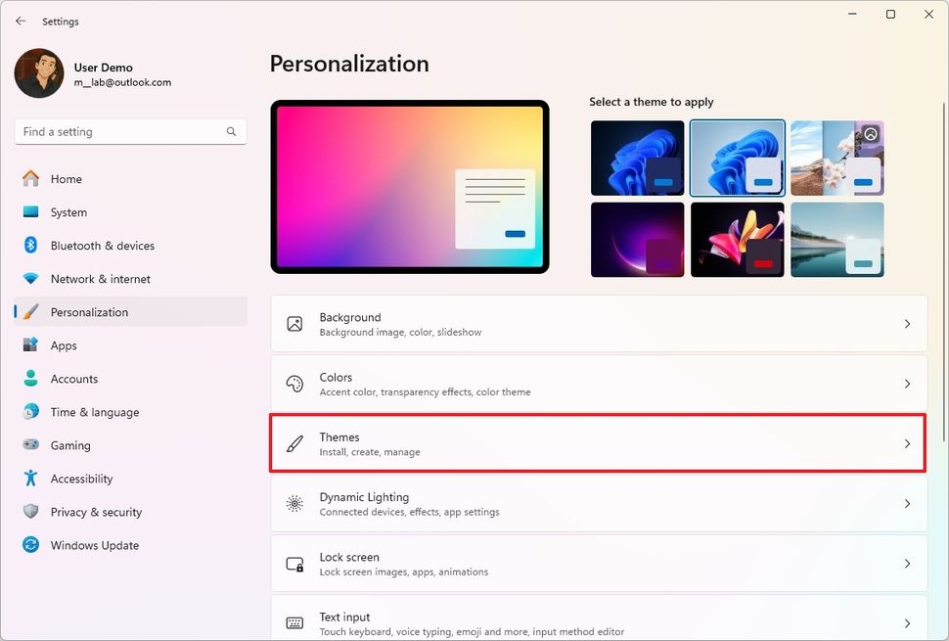Click the Lock screen padlock icon
This screenshot has width=949, height=641.
pyautogui.click(x=294, y=564)
